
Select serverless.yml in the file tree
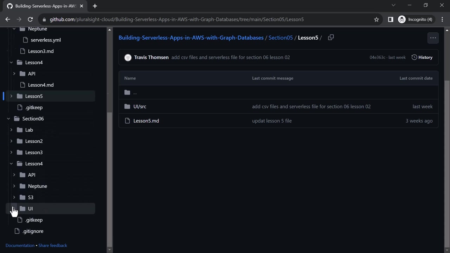(x=45, y=40)
